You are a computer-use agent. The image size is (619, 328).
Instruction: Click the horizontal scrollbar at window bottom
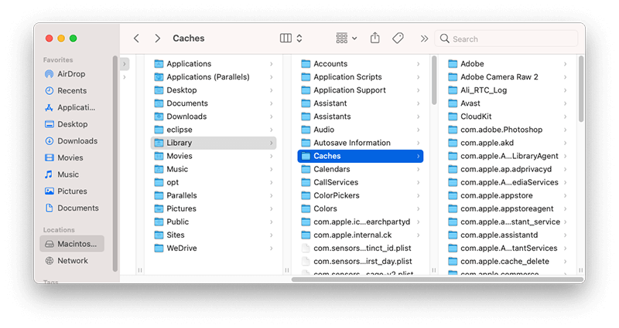tap(437, 279)
